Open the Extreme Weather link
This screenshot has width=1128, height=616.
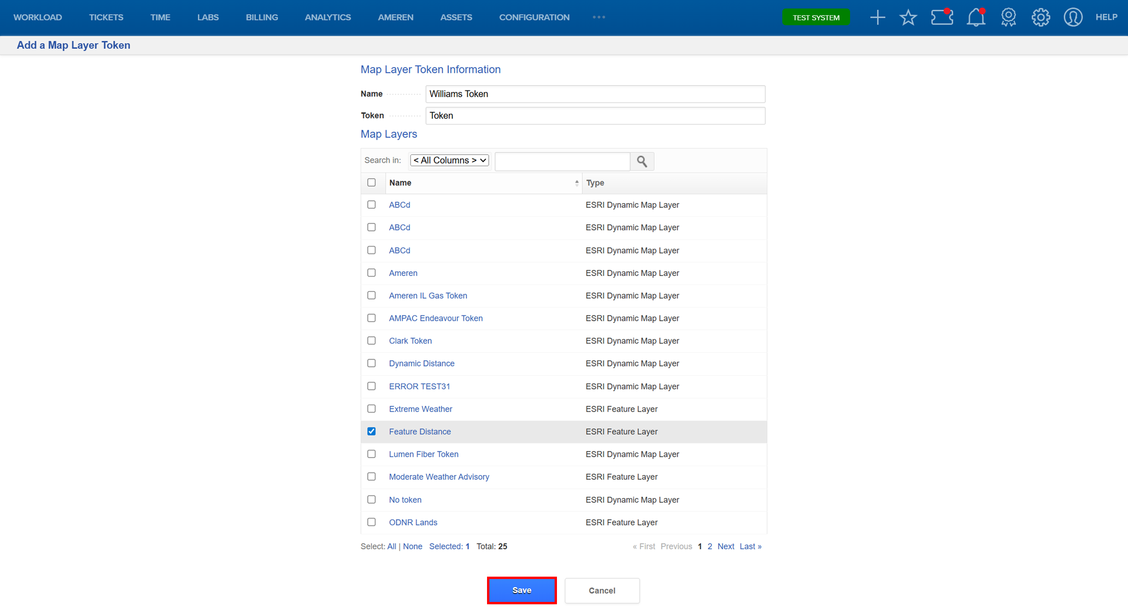click(x=421, y=409)
